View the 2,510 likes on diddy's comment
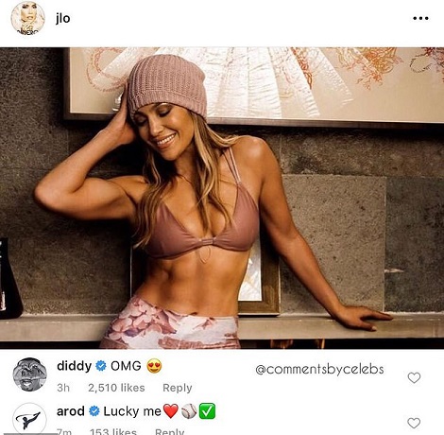444x435 pixels. click(116, 388)
